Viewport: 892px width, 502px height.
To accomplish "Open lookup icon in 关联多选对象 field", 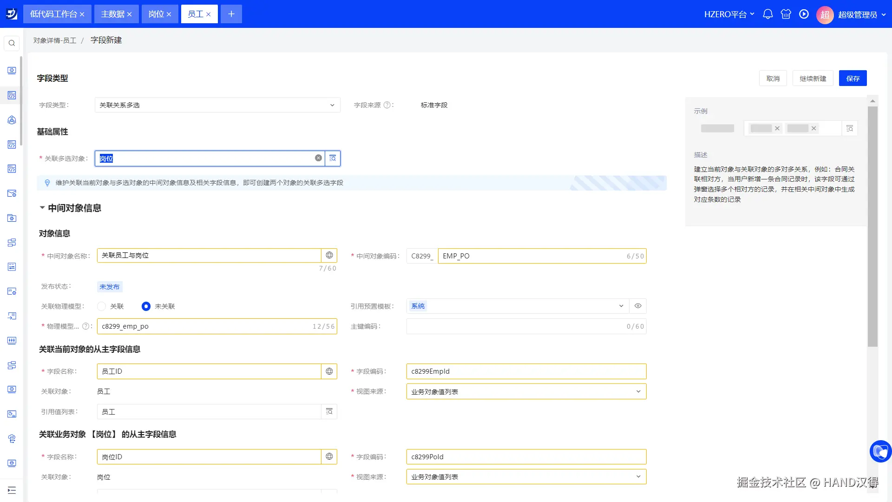I will coord(333,159).
